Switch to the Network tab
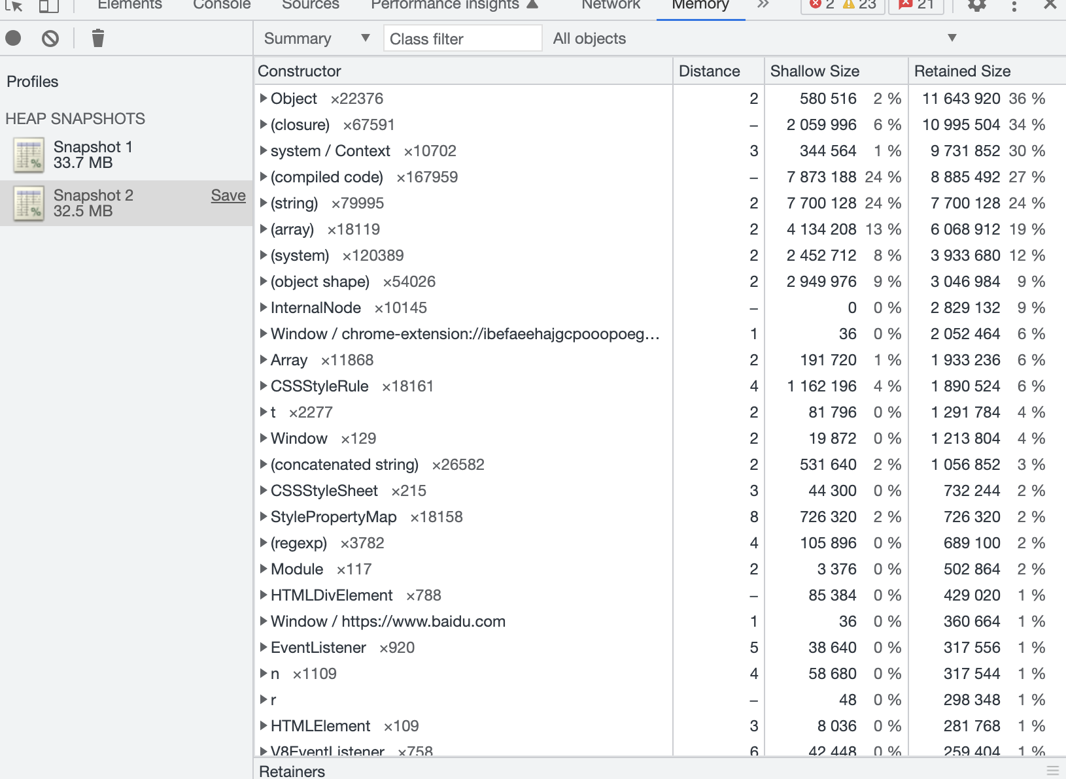 click(x=611, y=5)
